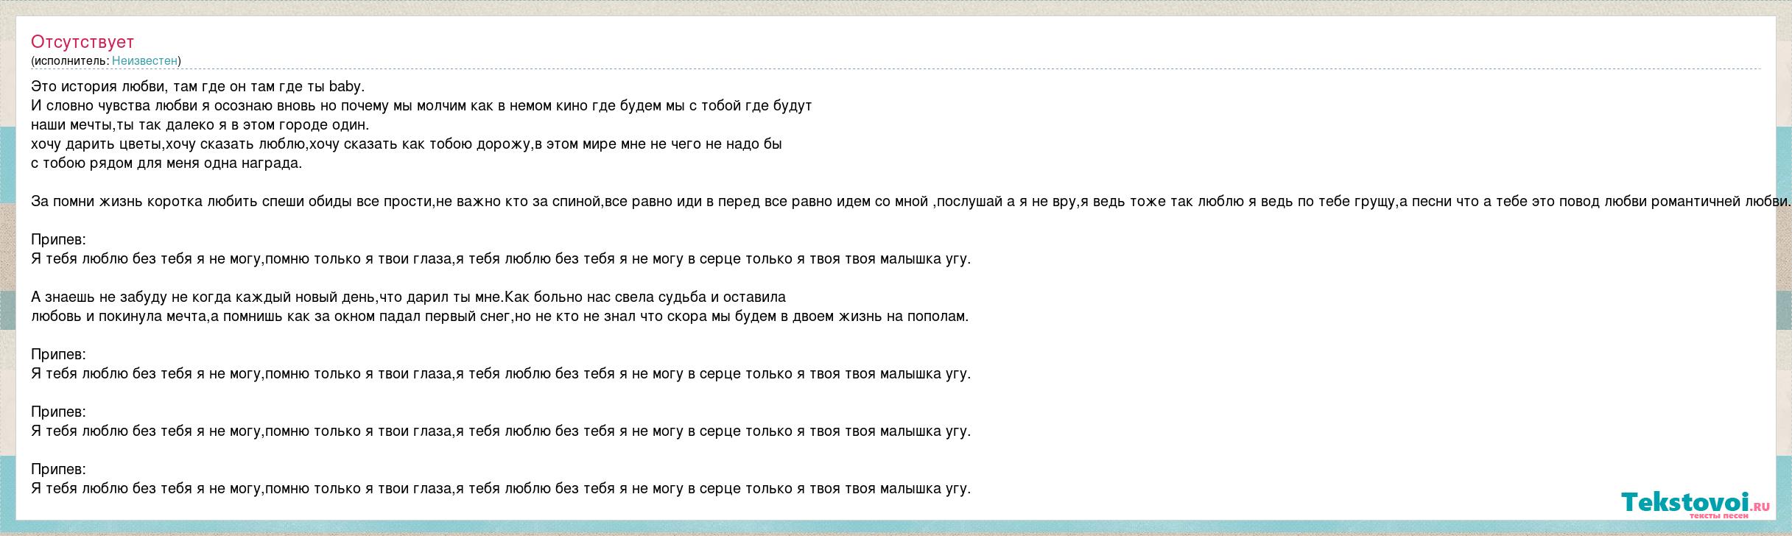Open the artist link Неизвестен

tap(144, 61)
